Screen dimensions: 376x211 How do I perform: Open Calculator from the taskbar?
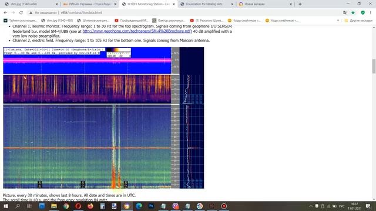click(x=102, y=206)
